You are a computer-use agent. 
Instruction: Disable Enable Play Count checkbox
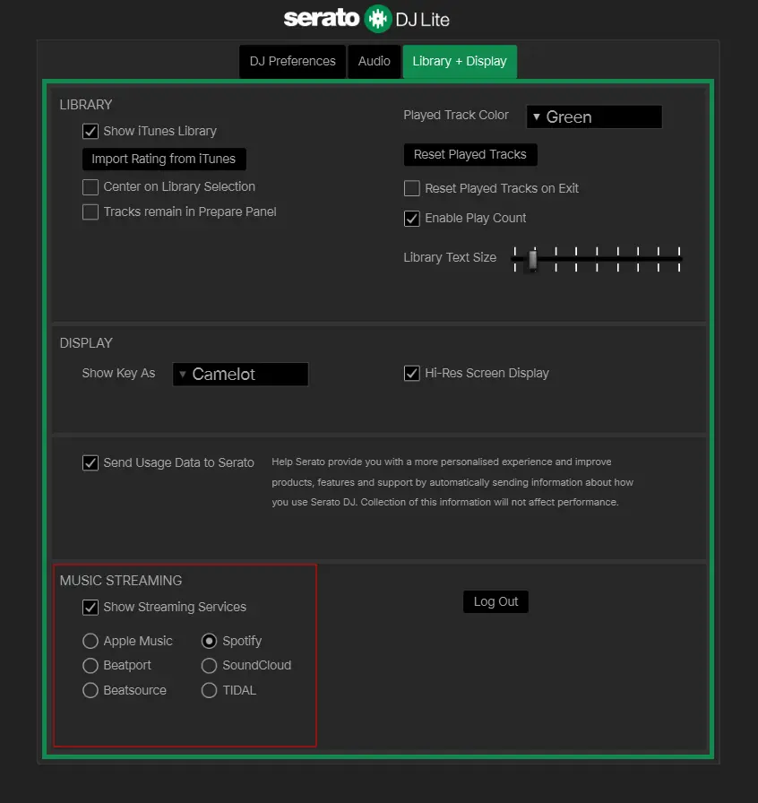[x=412, y=218]
